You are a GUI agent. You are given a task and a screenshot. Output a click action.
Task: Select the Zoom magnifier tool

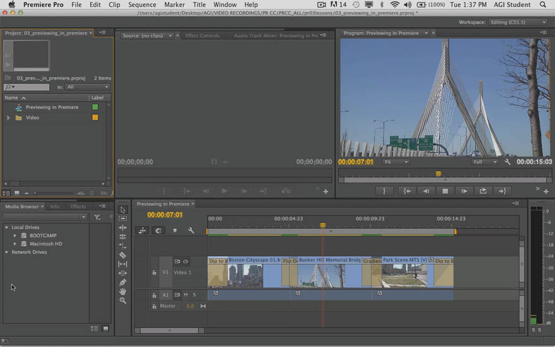click(x=123, y=300)
